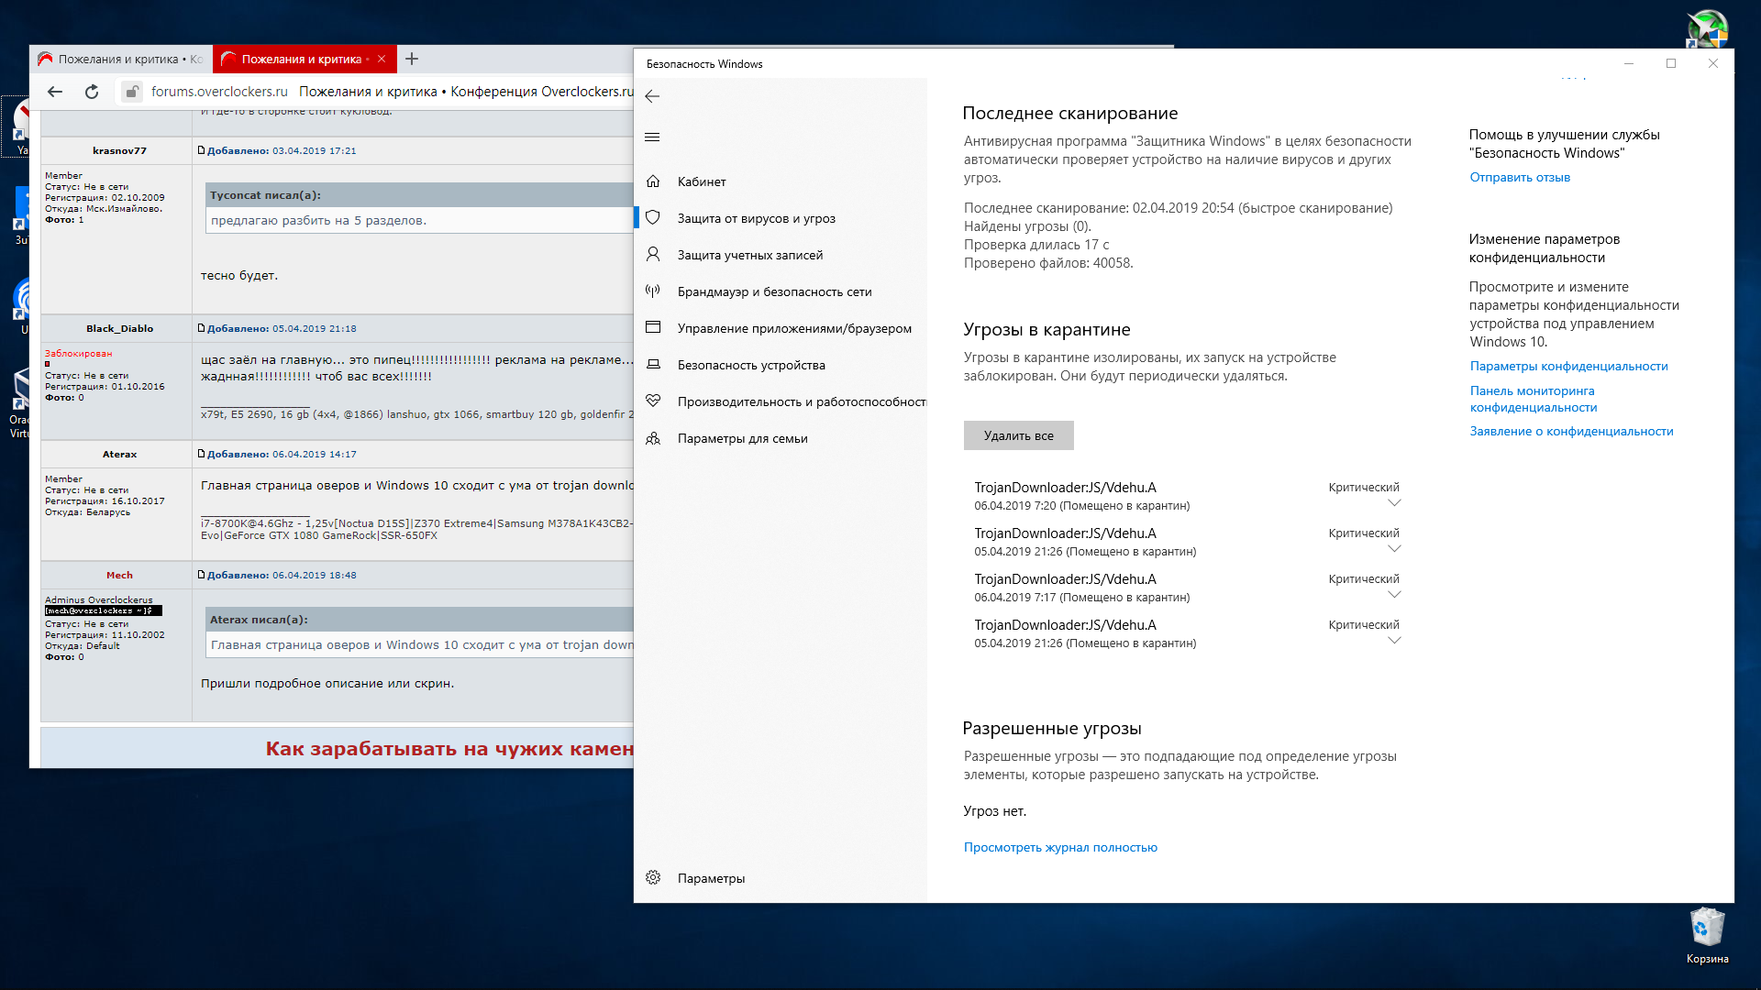Open the account protection person icon

pos(653,255)
